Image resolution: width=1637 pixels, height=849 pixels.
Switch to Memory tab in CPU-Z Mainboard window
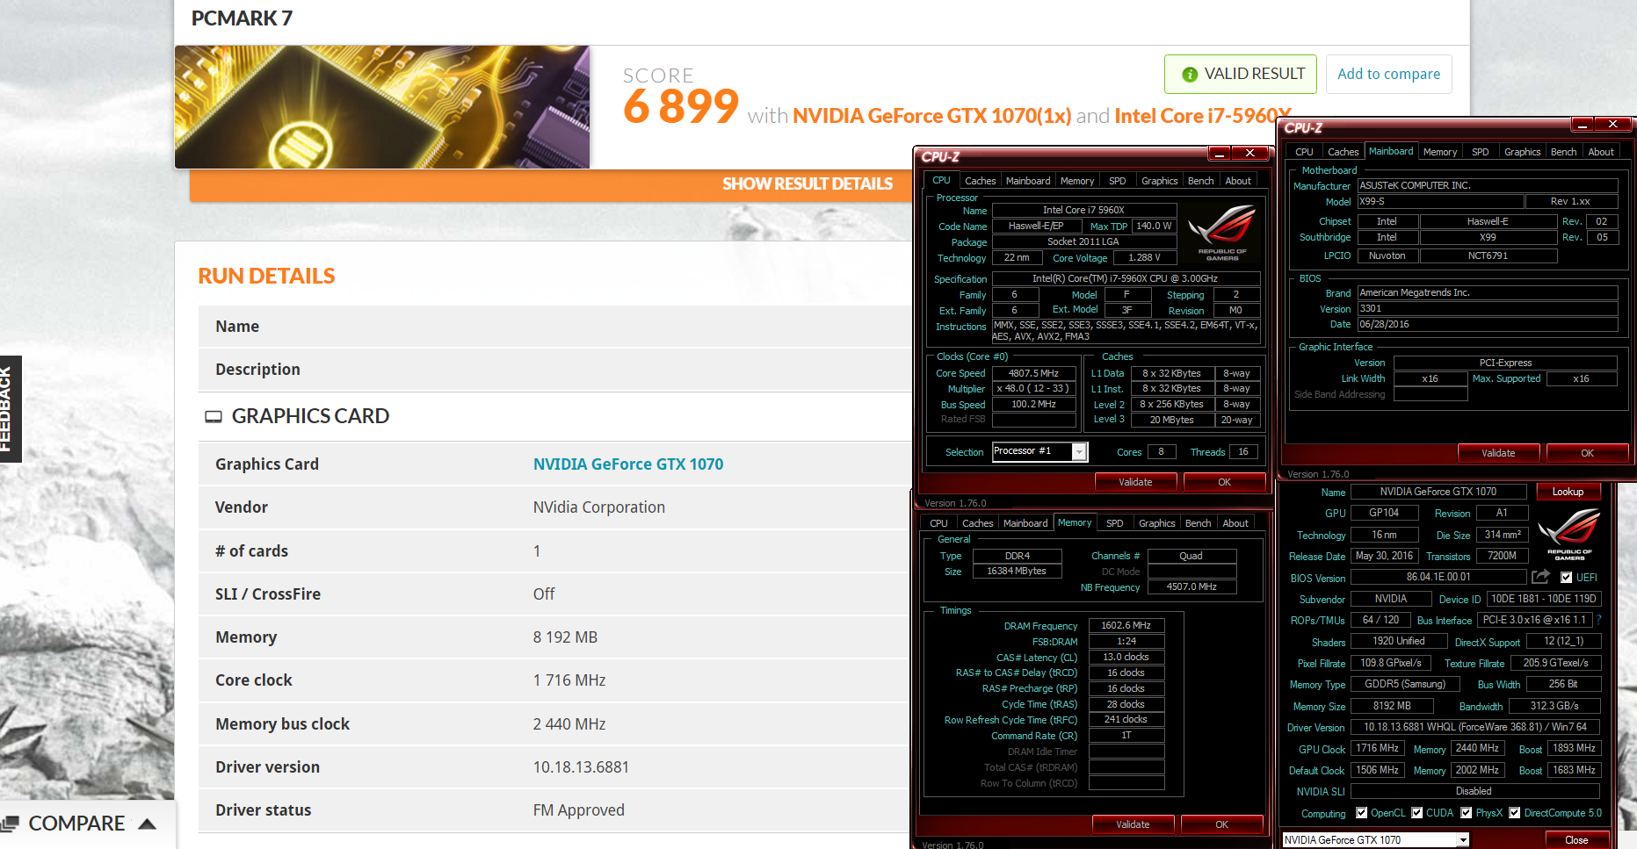(x=1440, y=152)
